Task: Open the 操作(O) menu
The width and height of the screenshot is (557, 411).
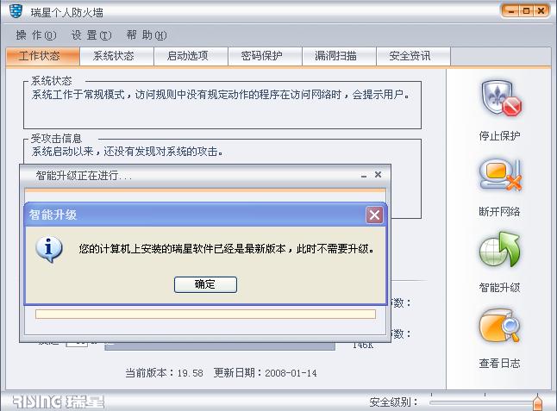Action: point(36,35)
